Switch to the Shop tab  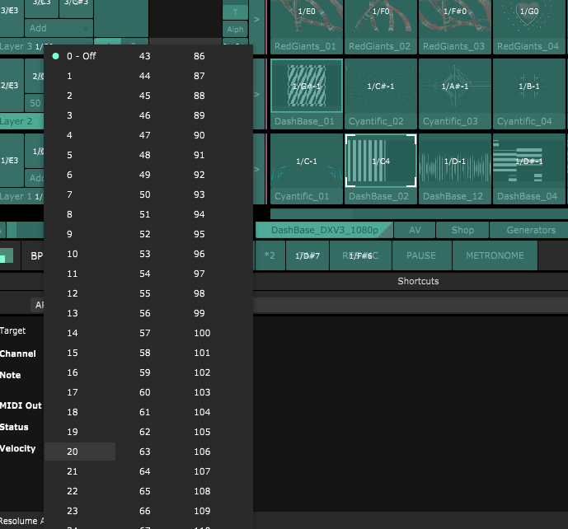coord(462,230)
